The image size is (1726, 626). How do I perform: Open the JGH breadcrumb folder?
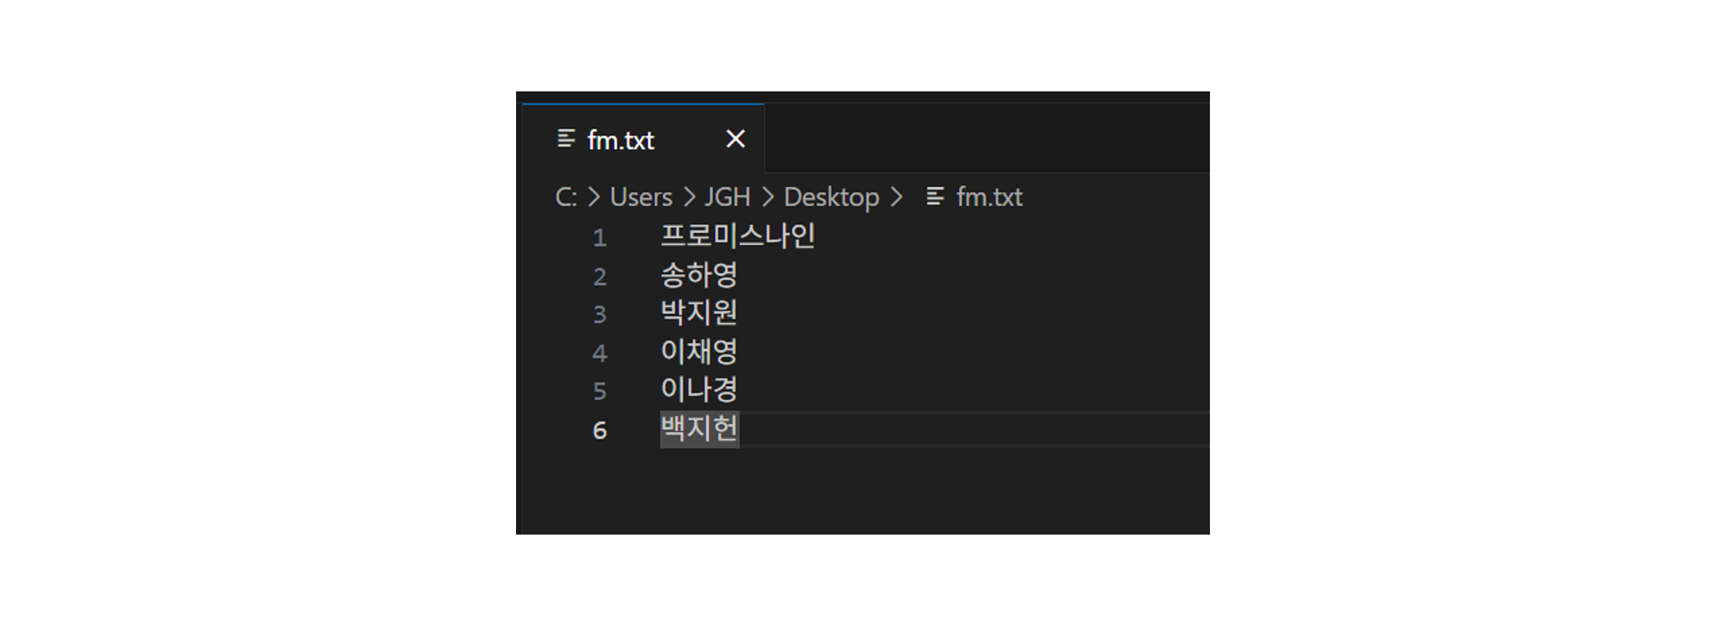(728, 197)
